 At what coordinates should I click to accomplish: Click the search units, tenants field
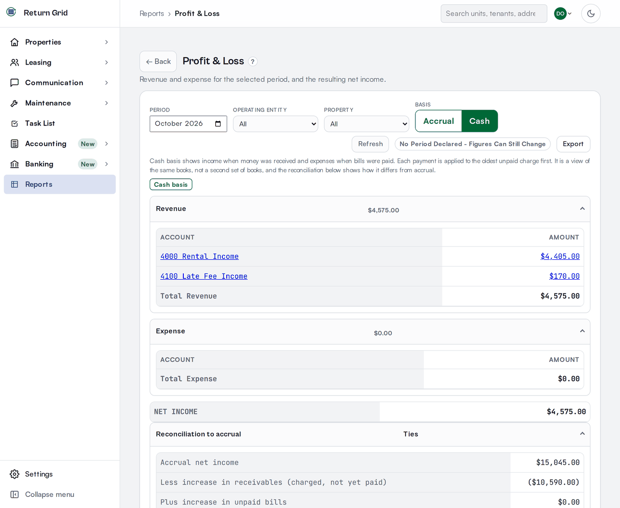pyautogui.click(x=494, y=14)
